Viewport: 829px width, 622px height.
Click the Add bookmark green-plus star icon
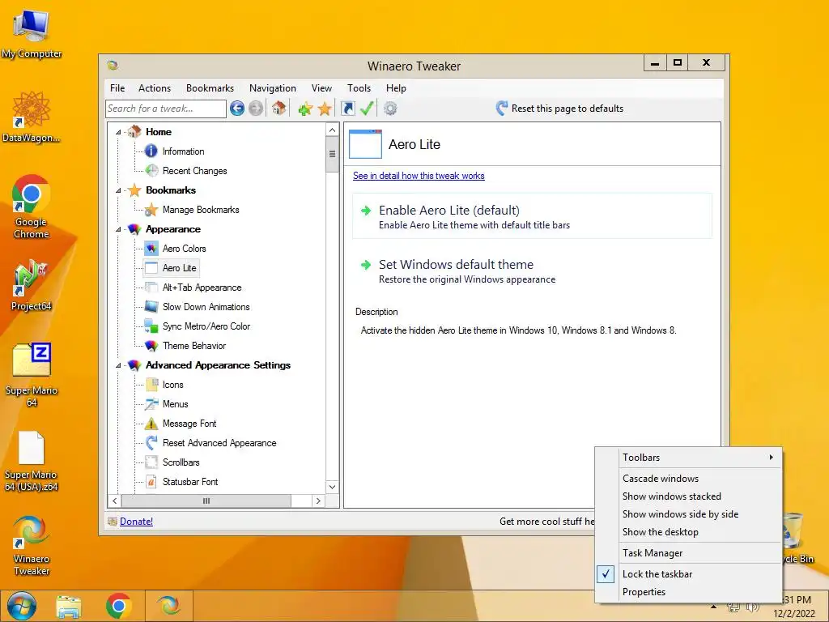pos(305,109)
